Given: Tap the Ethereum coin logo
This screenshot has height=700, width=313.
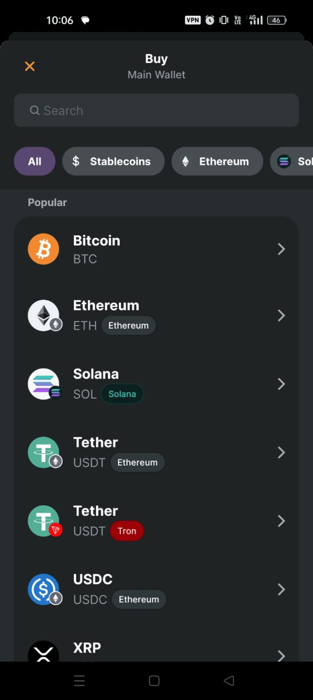Looking at the screenshot, I should click(43, 315).
